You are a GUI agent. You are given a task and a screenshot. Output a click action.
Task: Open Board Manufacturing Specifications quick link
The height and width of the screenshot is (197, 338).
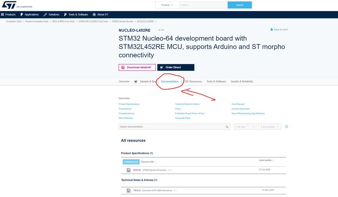248,113
